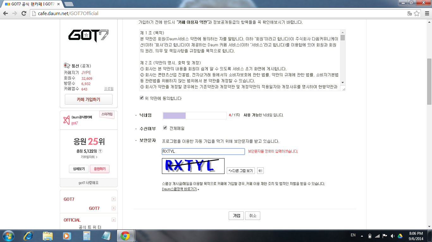Click the '공식 트 위 터' menu text
432x242 pixels.
pyautogui.click(x=90, y=227)
